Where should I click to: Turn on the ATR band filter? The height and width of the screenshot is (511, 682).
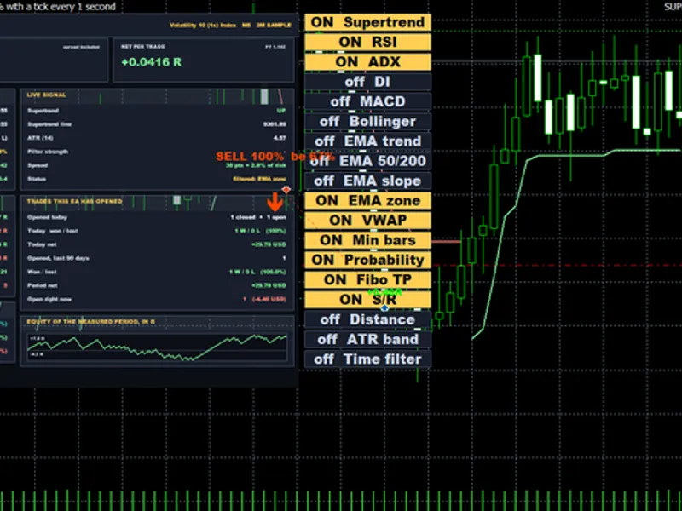(x=367, y=339)
